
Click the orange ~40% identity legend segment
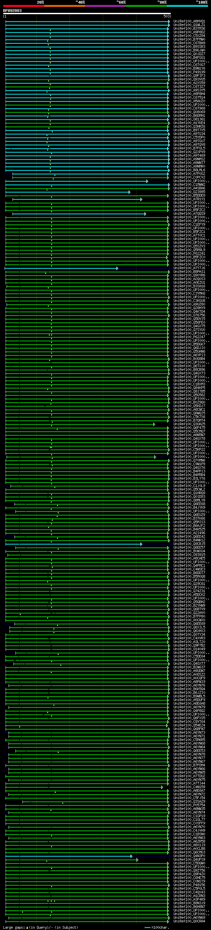(65, 6)
